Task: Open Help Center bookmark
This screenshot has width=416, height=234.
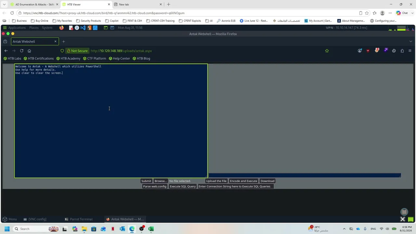Action: tap(119, 58)
